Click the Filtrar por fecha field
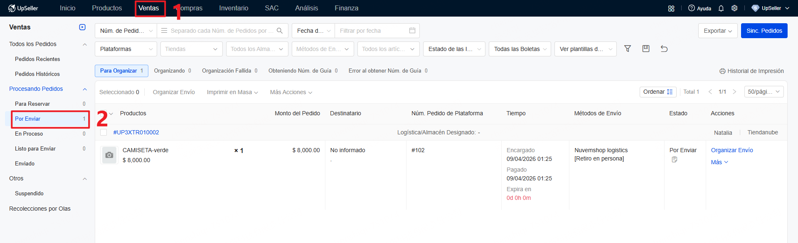The image size is (798, 243). [372, 31]
